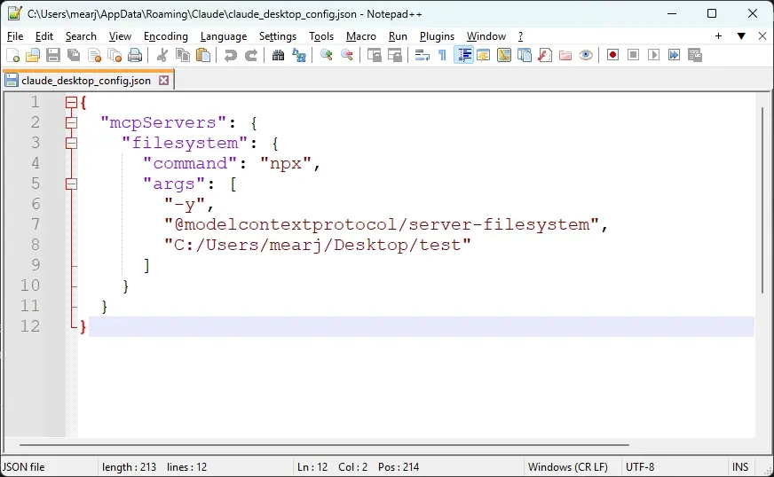Click the Windows (CR LF) status bar field
774x477 pixels.
(567, 466)
